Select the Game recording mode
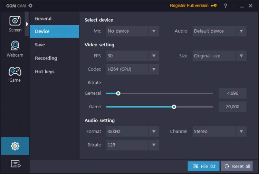Viewport: 259px width, 174px height. [15, 74]
